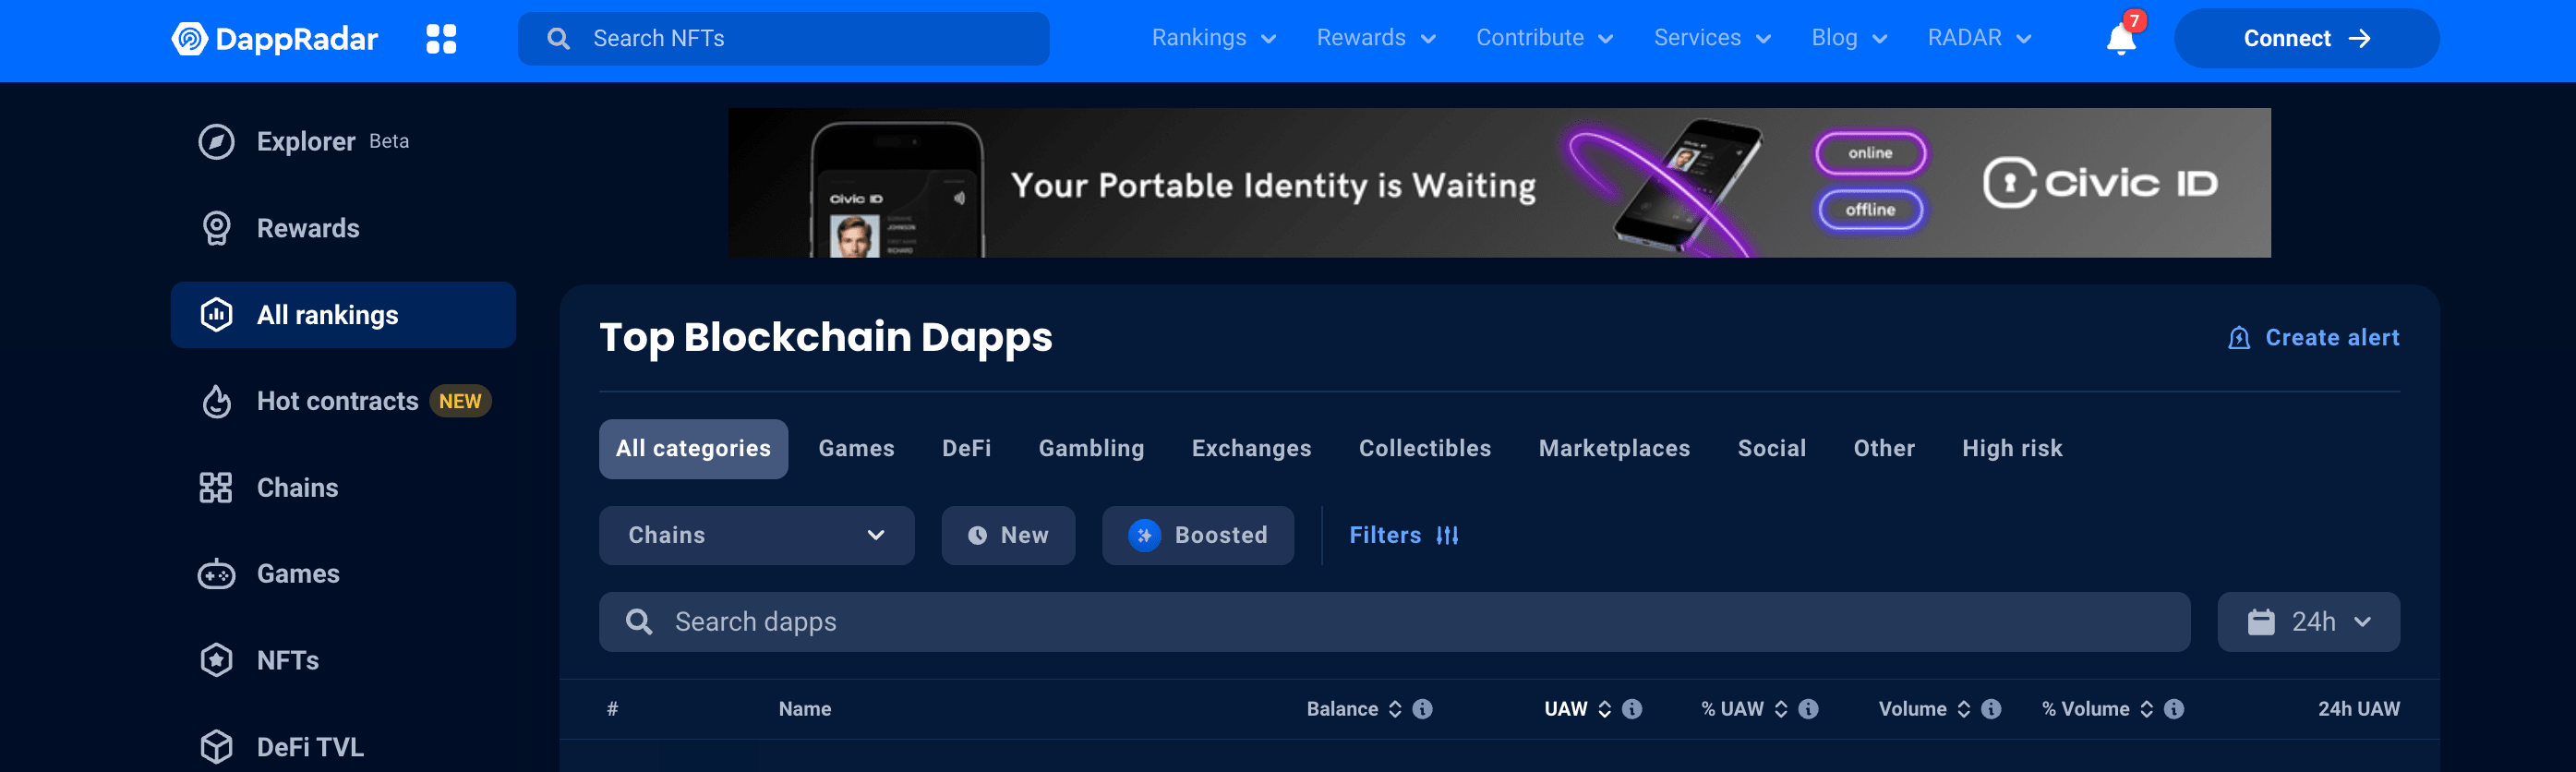
Task: Click the calendar icon in 24h selector
Action: tap(2260, 622)
